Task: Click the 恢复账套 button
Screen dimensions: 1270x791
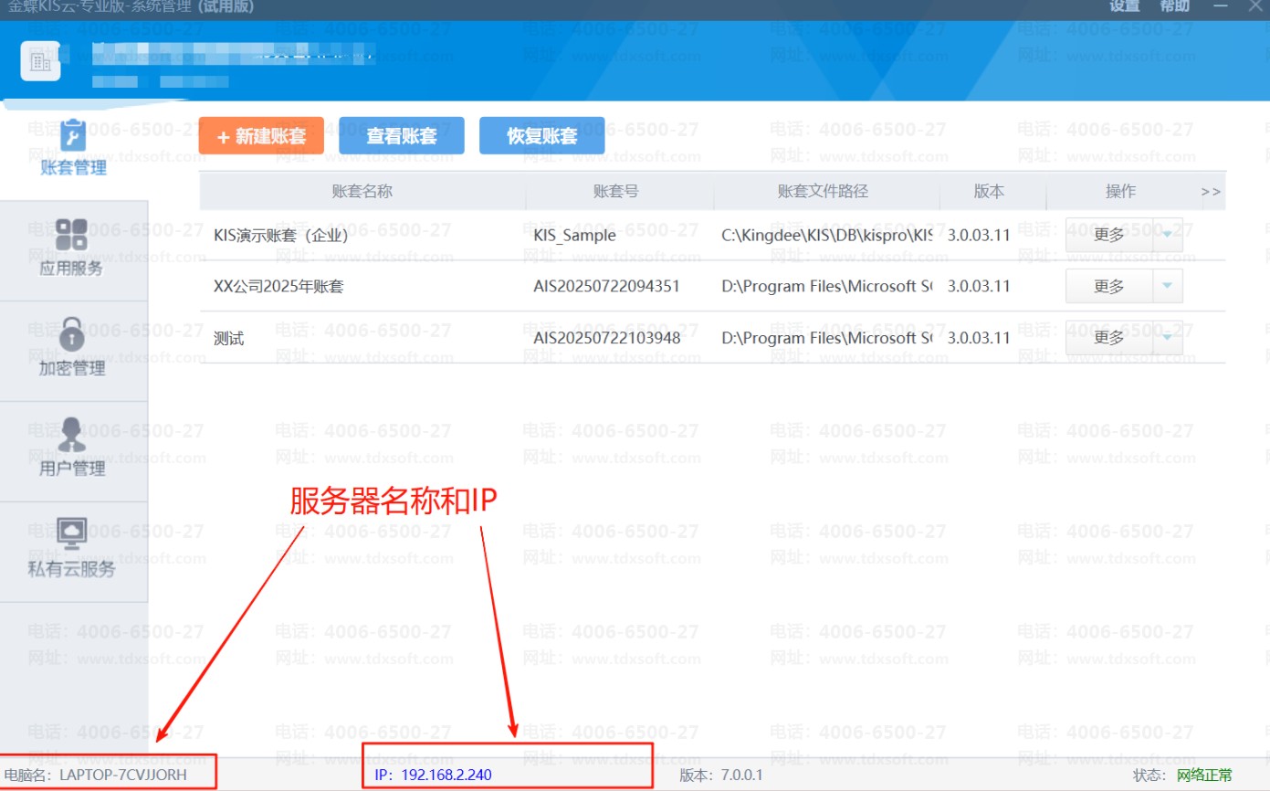Action: [x=542, y=136]
